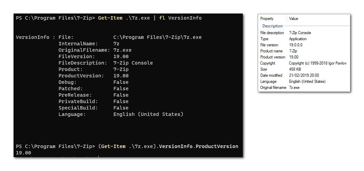
Task: Select the Product name property label
Action: [x=271, y=51]
